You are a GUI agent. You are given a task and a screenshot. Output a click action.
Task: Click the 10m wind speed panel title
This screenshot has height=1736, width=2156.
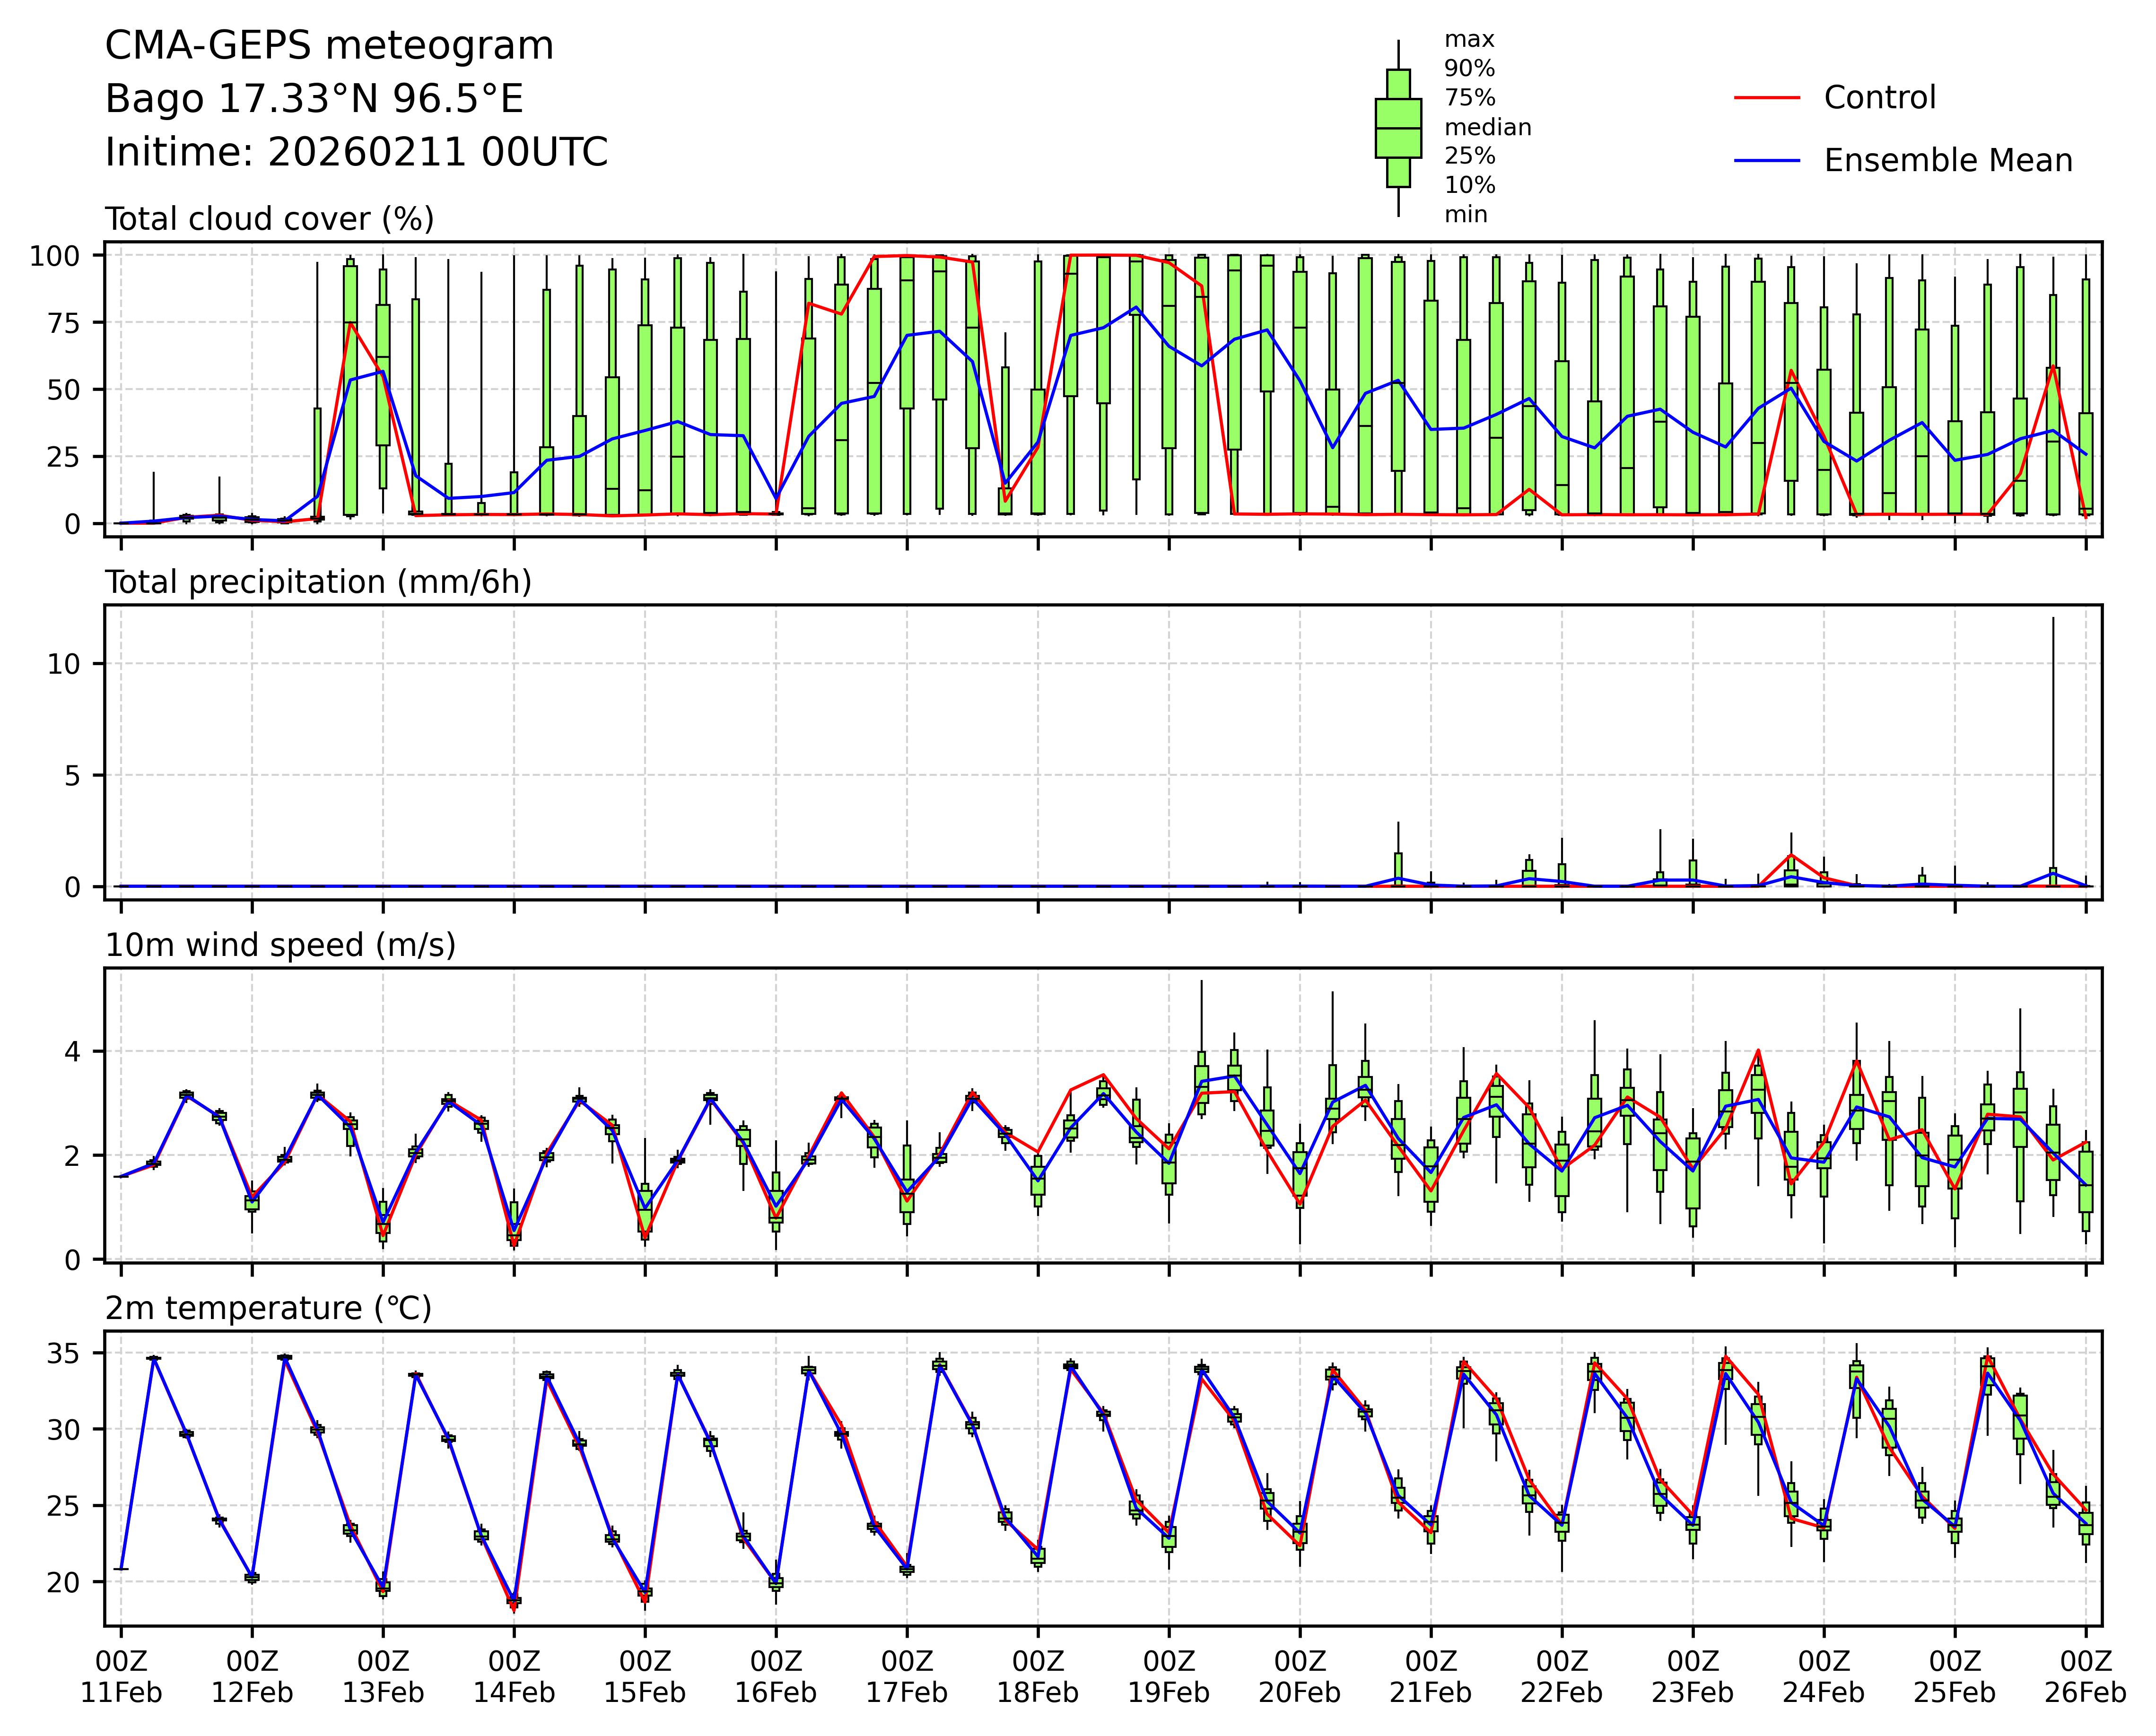(280, 945)
